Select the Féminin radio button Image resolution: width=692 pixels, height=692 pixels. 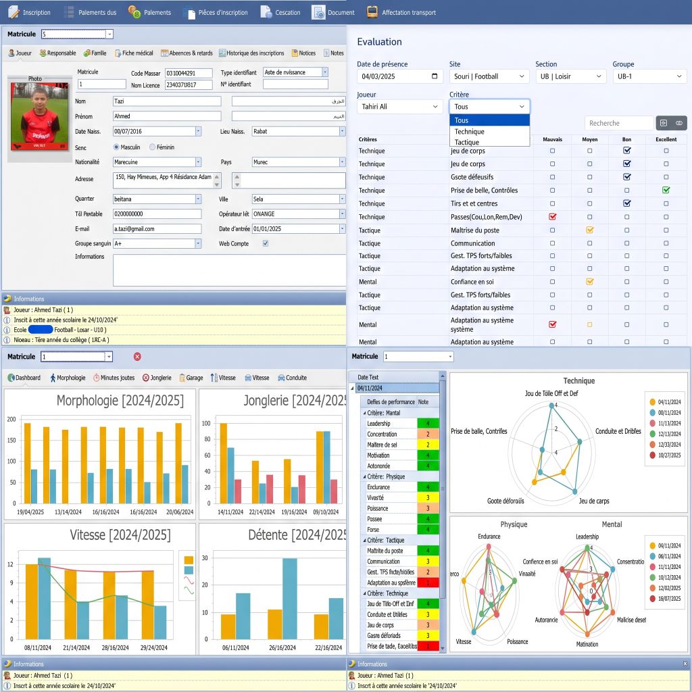152,147
